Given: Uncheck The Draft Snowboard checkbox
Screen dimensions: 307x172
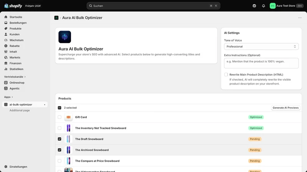Looking at the screenshot, I should pos(59,139).
